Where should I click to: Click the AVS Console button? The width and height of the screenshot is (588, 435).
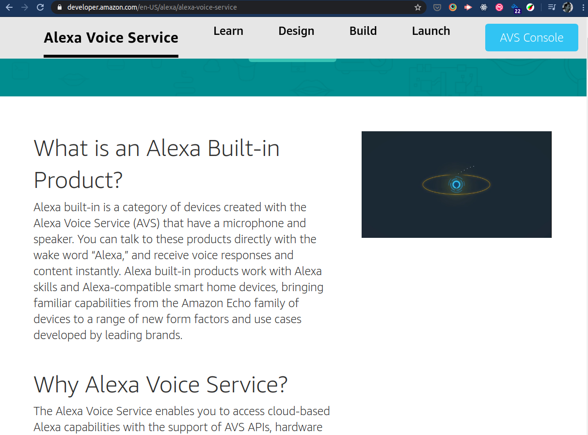click(532, 37)
